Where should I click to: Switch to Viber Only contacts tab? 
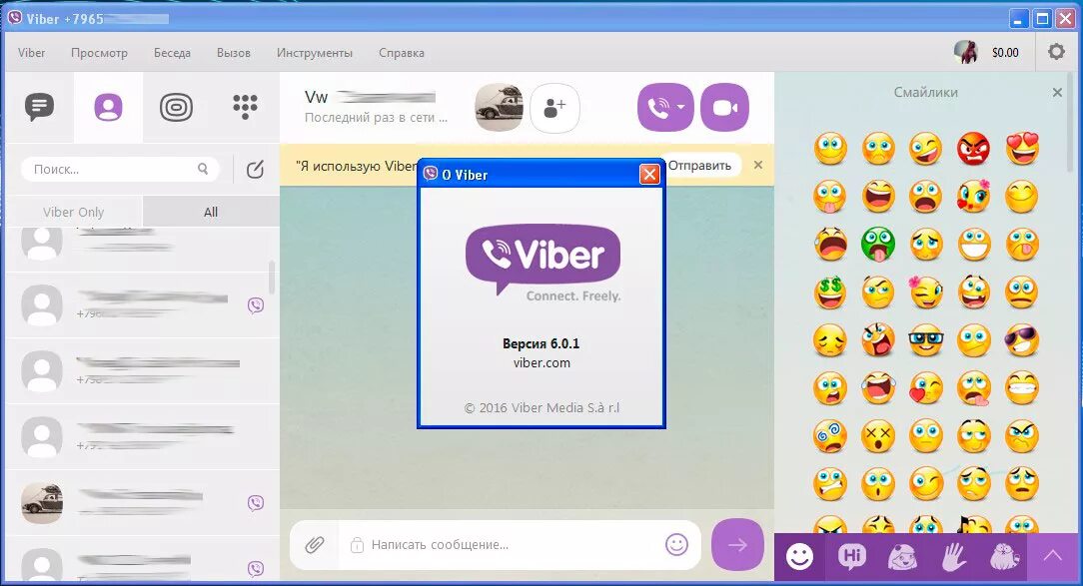[x=73, y=212]
